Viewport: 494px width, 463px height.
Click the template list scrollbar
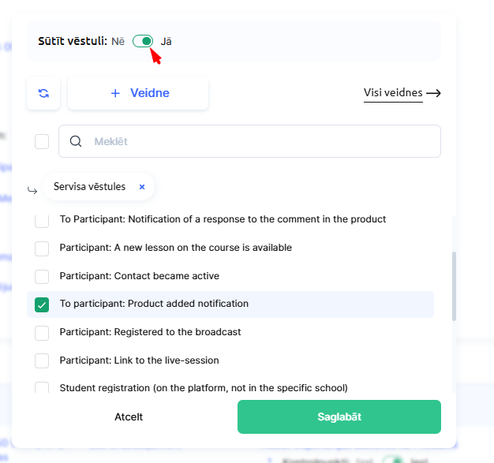454,286
